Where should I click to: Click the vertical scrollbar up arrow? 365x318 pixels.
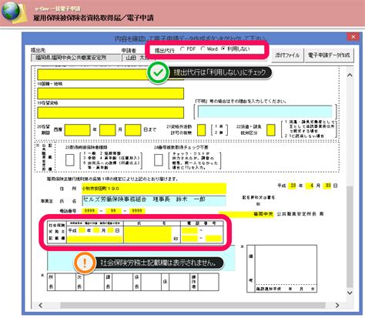[350, 75]
